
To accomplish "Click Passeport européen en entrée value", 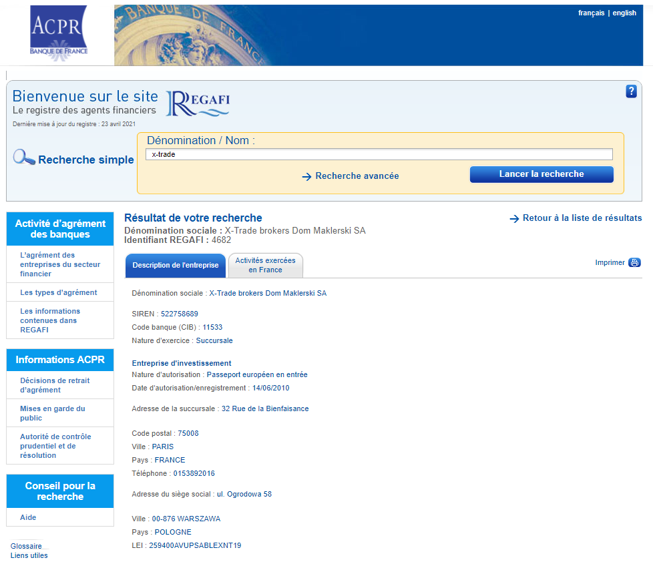I will pyautogui.click(x=257, y=374).
